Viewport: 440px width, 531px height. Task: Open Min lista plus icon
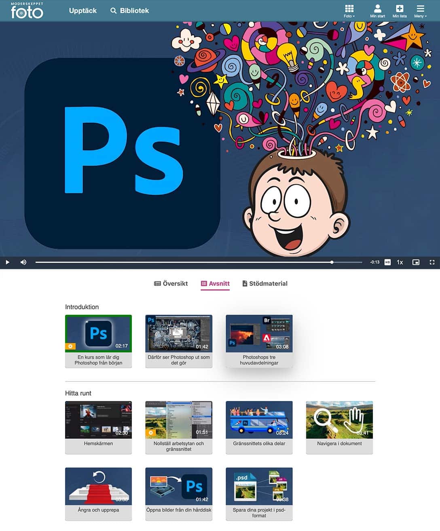400,11
